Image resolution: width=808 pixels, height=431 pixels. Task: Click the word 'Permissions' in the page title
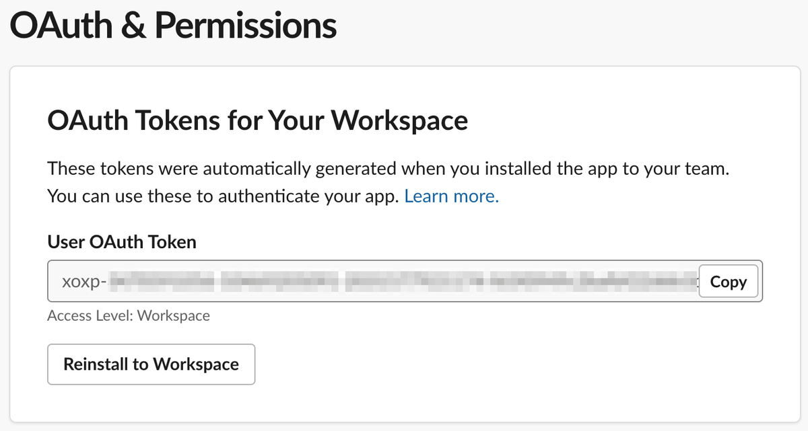pos(246,28)
